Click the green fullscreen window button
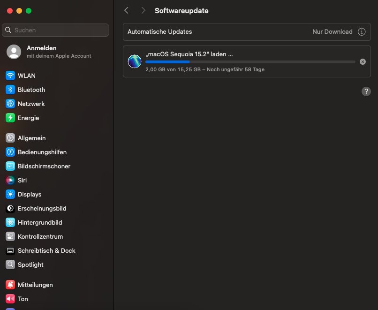 tap(29, 11)
